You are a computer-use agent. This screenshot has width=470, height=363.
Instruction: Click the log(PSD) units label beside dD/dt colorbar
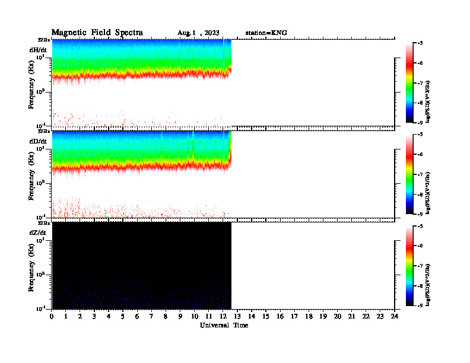pos(428,193)
